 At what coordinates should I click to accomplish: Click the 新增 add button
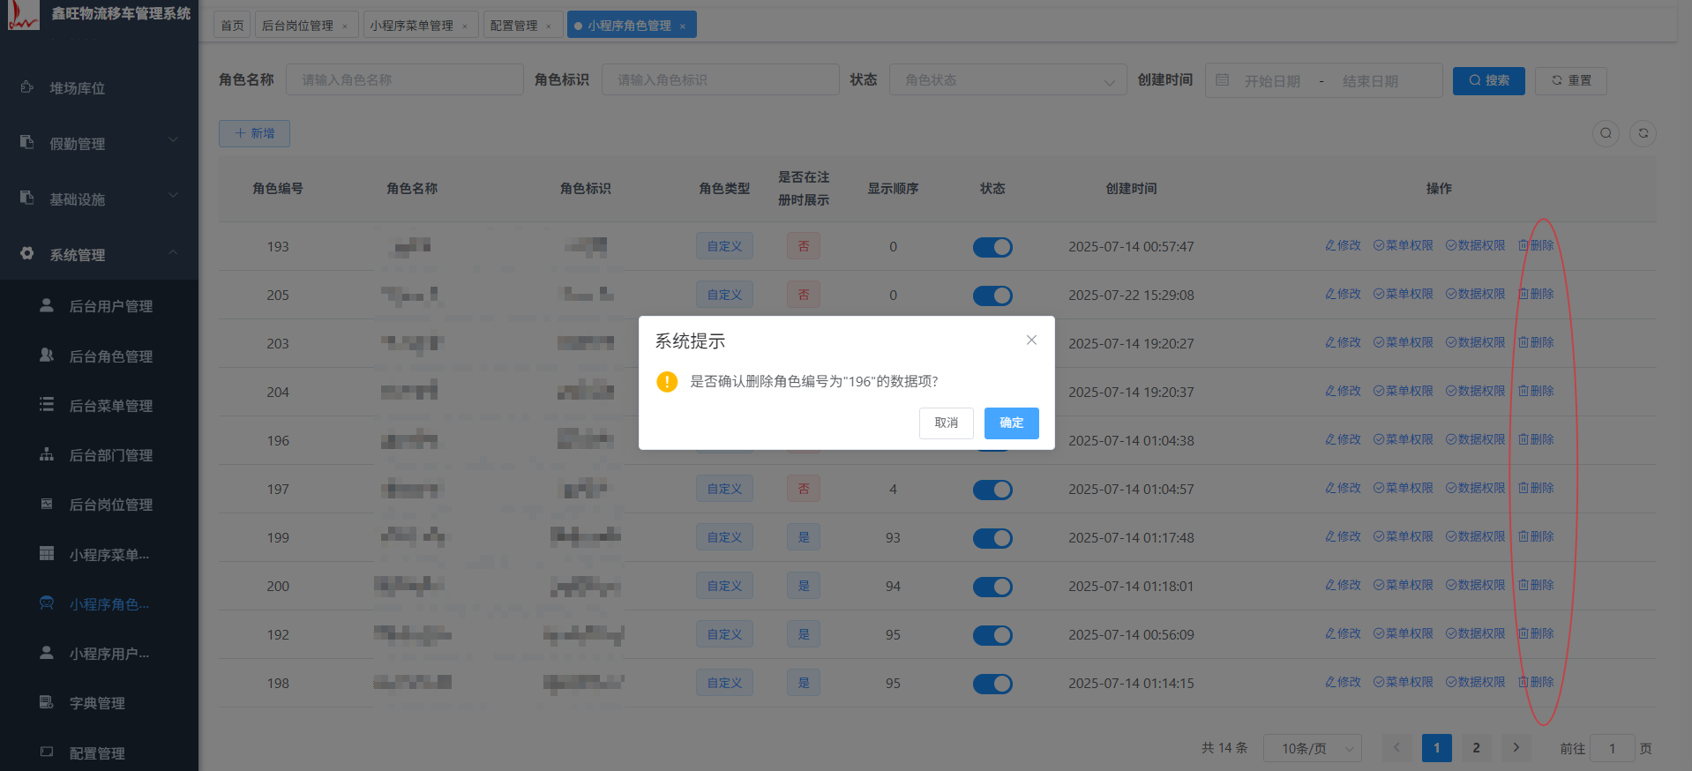coord(254,133)
